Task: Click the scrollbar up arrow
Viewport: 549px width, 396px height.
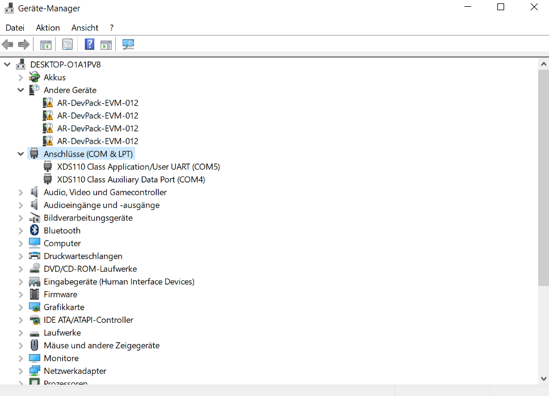Action: pos(543,64)
